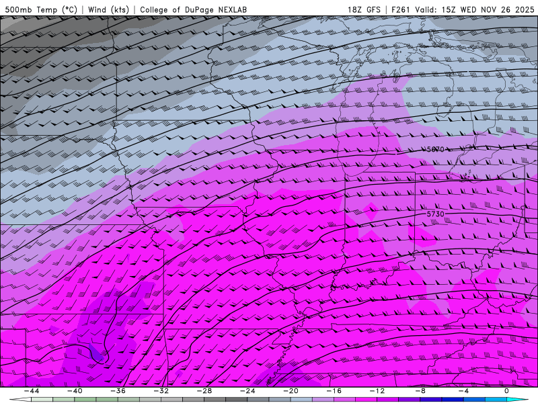Click 'College of DuPage NEXLAB' header text

(193, 9)
